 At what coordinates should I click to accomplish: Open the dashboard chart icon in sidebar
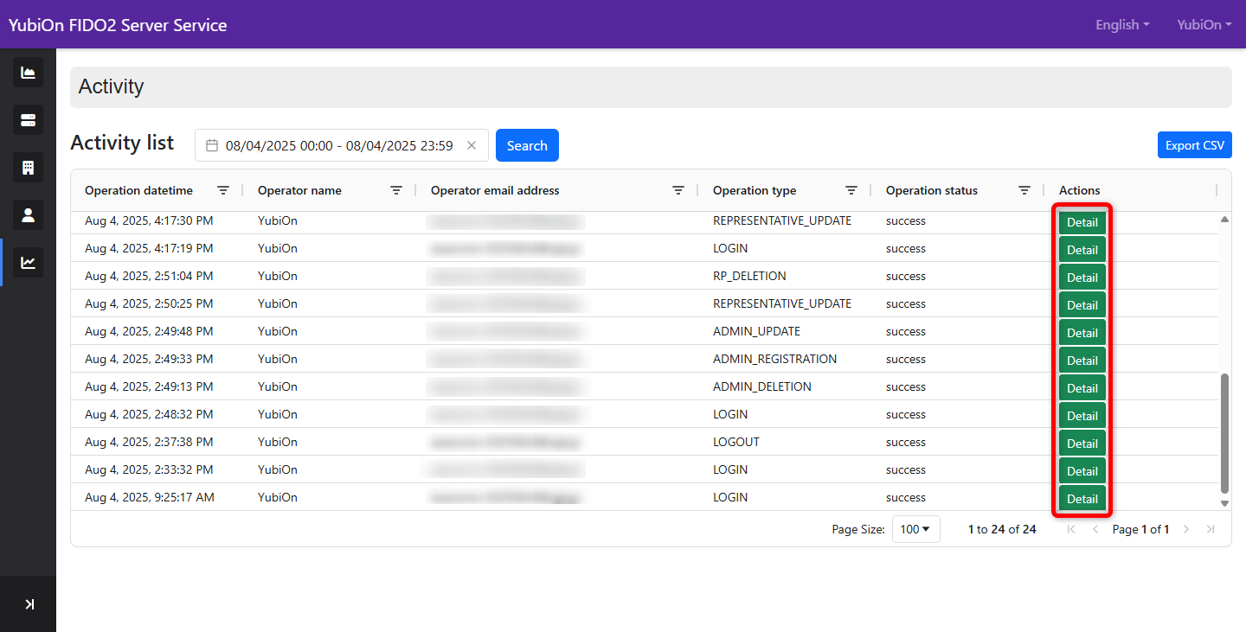[x=28, y=73]
